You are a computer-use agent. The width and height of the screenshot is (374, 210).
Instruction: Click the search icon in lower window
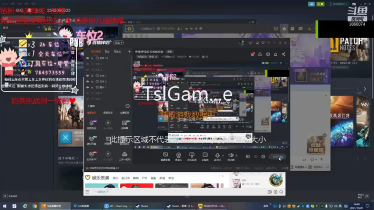(x=281, y=192)
